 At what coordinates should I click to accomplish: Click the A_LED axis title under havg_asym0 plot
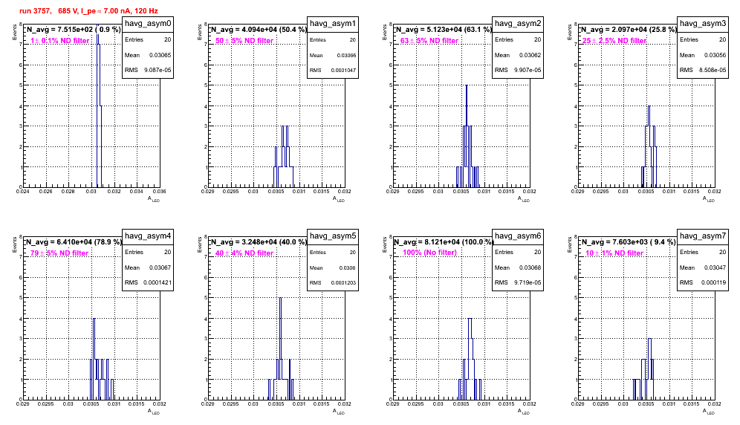pyautogui.click(x=154, y=199)
